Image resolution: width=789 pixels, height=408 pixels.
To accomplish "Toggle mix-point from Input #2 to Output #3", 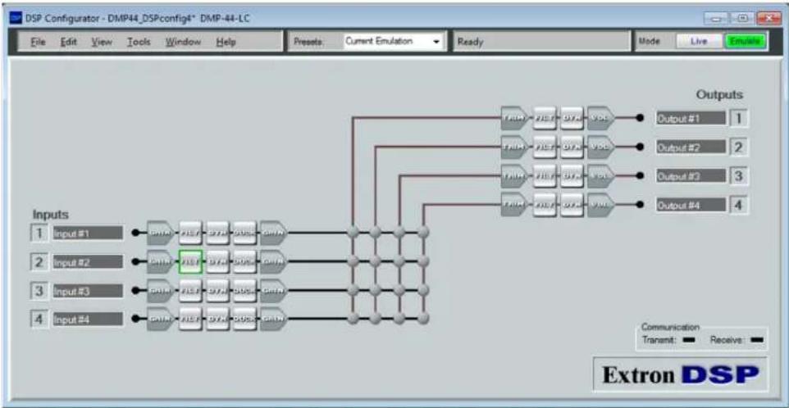I will coord(399,261).
